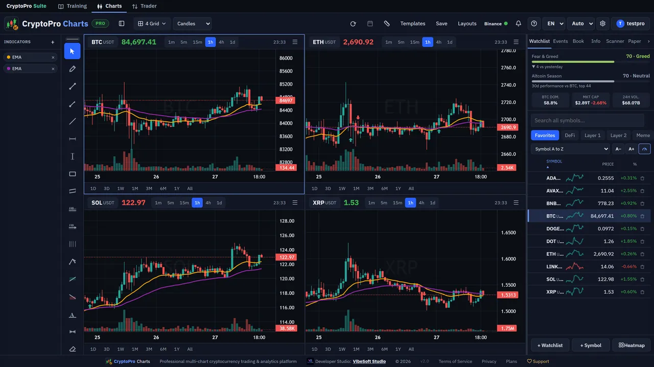Select the pencil drawing tool
654x367 pixels.
tap(72, 69)
